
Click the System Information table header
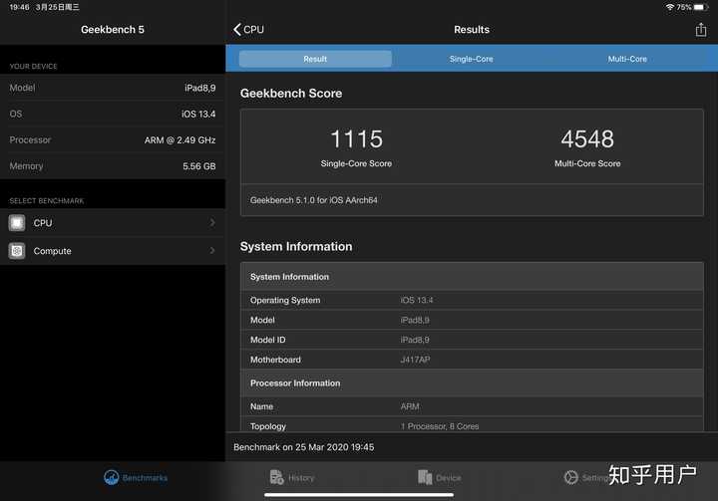click(x=472, y=276)
